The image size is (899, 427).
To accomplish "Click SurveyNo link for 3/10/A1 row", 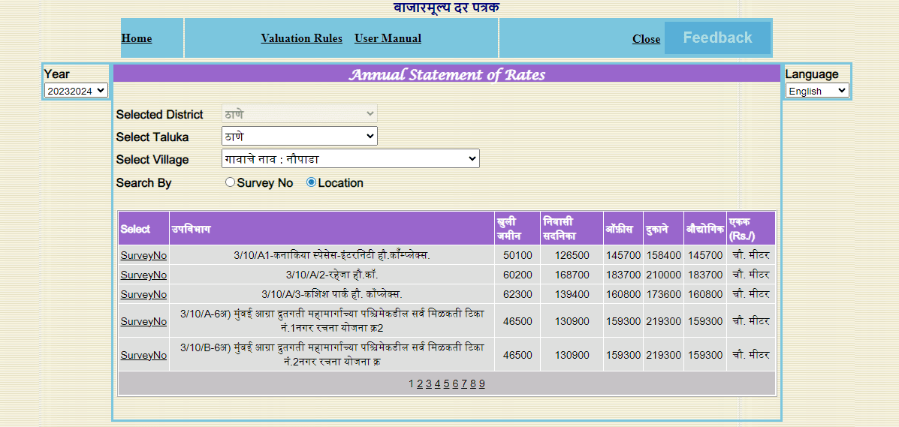I will click(143, 255).
